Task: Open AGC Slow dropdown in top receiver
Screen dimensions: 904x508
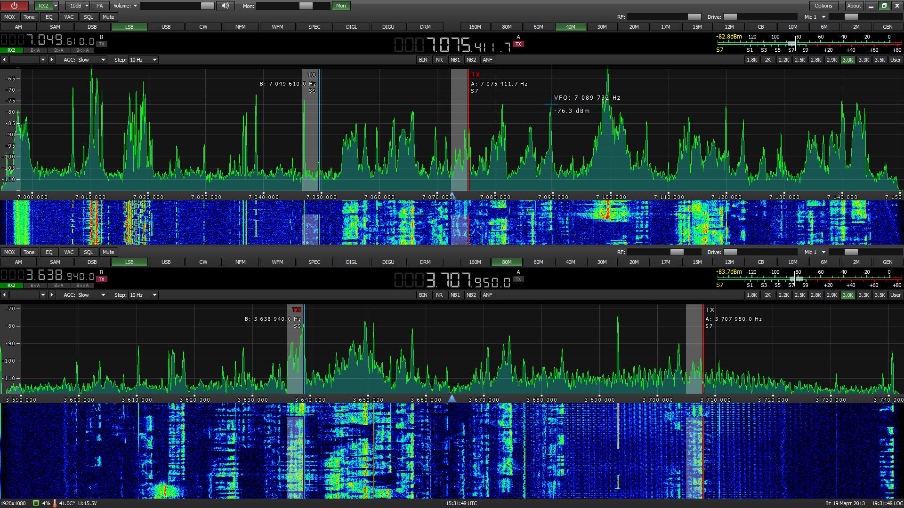Action: pos(92,60)
